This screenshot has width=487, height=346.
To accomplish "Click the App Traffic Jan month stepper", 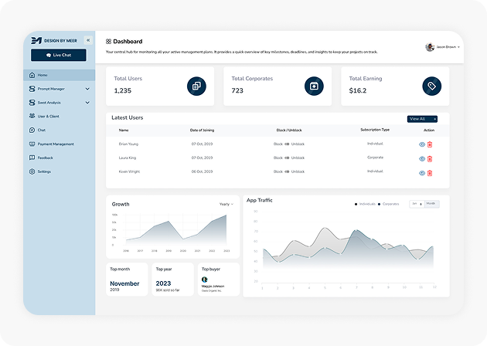I will point(417,204).
